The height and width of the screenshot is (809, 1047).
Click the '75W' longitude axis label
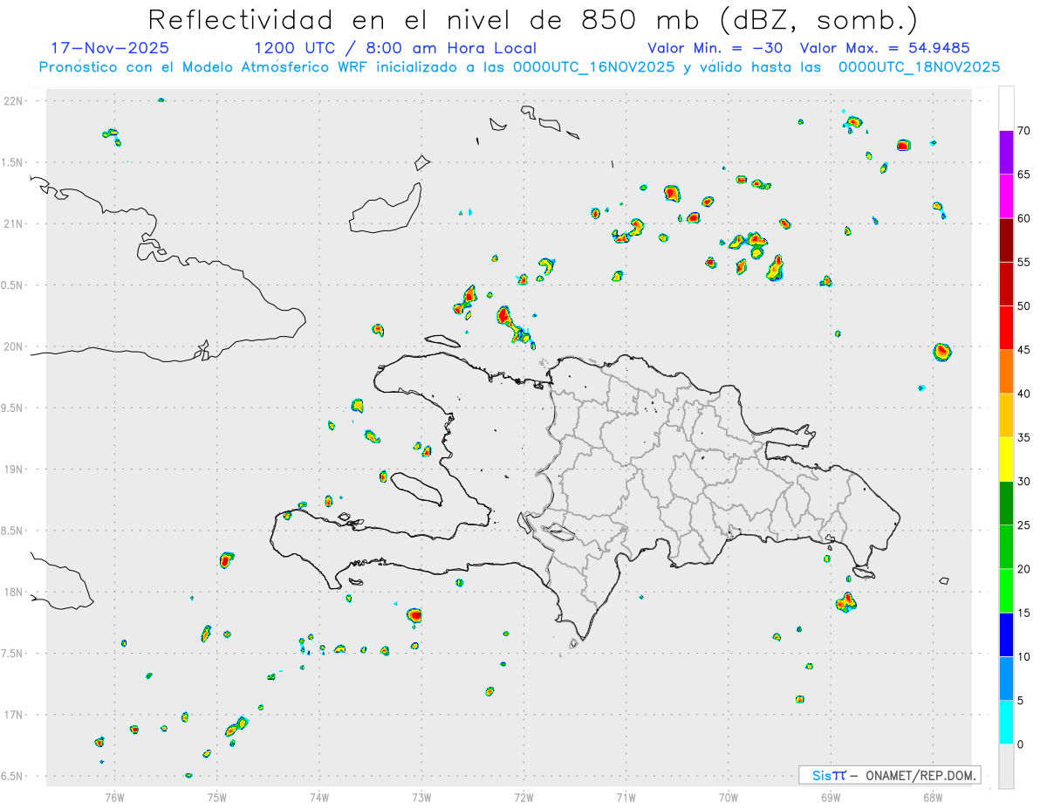pos(217,797)
